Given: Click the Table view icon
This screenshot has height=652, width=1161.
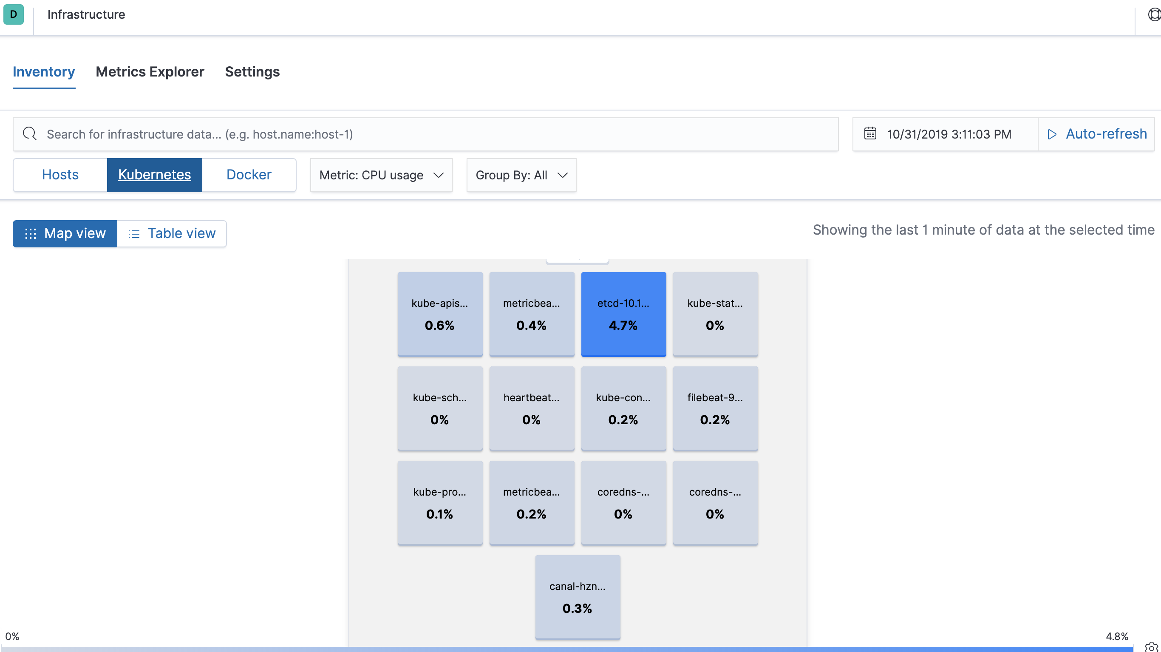Looking at the screenshot, I should [x=135, y=233].
